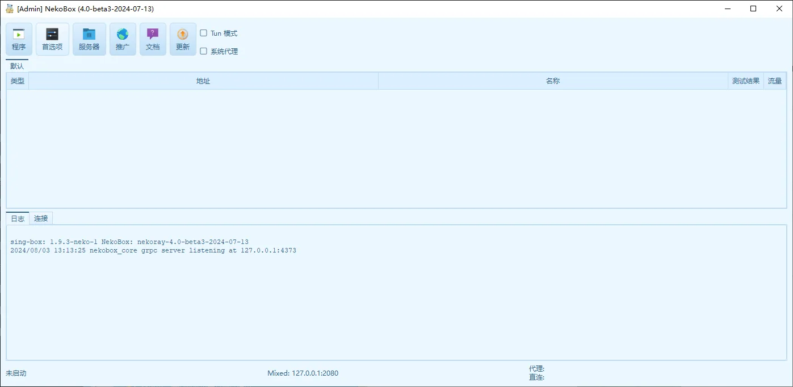Maximize the NekoBox window
The image size is (793, 387).
click(753, 9)
